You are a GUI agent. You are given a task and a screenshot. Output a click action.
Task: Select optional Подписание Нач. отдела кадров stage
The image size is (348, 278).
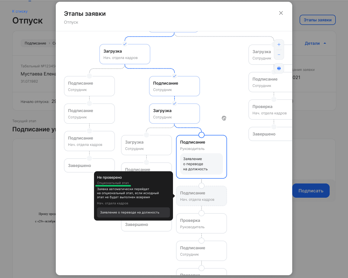(202, 196)
